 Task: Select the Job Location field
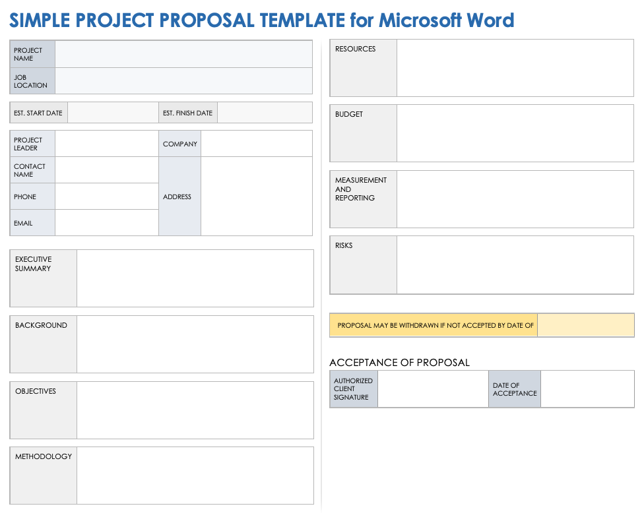pos(183,81)
